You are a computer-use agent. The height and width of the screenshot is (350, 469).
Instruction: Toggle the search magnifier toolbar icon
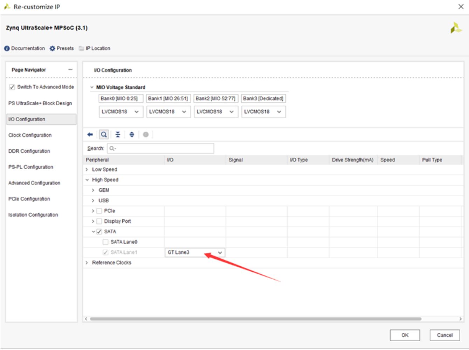point(104,134)
